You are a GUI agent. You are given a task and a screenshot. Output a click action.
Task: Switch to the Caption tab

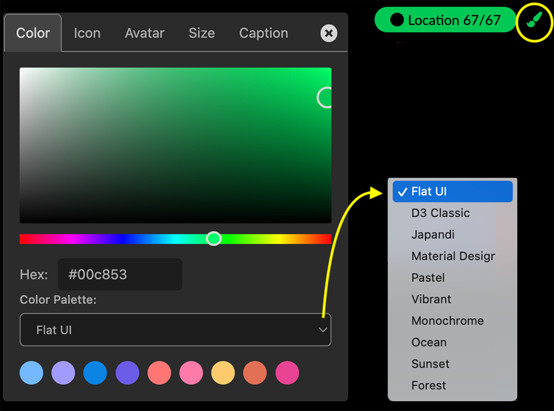[x=263, y=33]
